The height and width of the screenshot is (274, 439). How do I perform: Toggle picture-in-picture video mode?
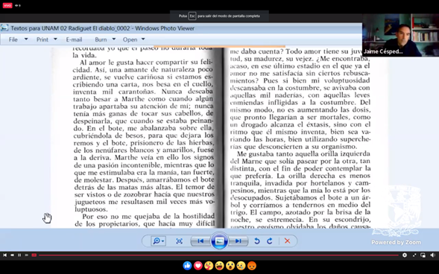[423, 255]
